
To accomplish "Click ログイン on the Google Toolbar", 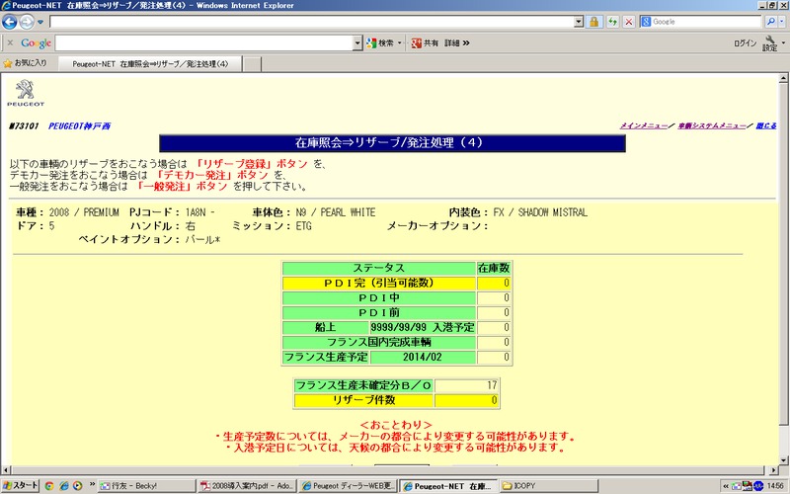I will (745, 43).
